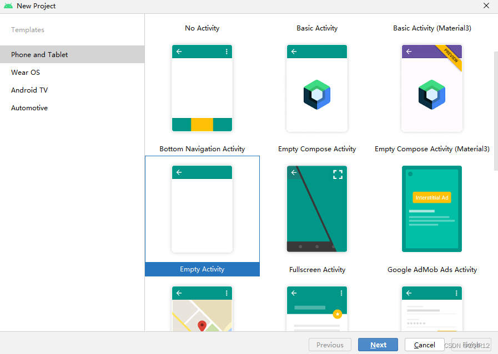The width and height of the screenshot is (498, 354).
Task: Select the Phone and Tablet templates category
Action: click(x=72, y=54)
